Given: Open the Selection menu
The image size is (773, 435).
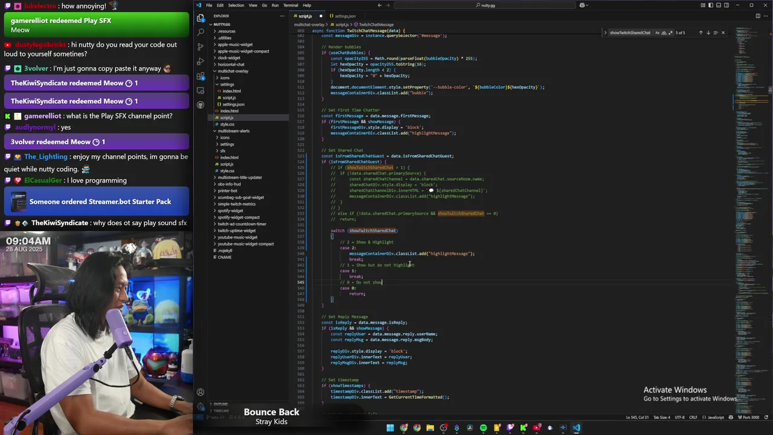Looking at the screenshot, I should (x=236, y=5).
